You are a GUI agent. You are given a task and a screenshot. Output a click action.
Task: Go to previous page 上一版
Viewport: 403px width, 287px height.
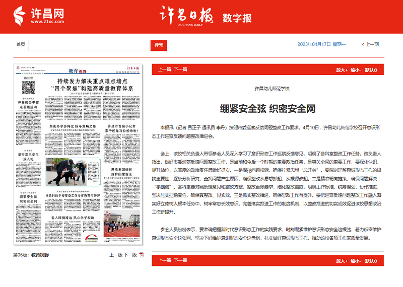[116, 255]
